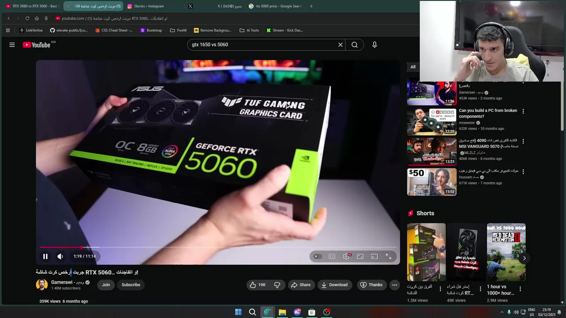Dislike the video

pos(277,285)
